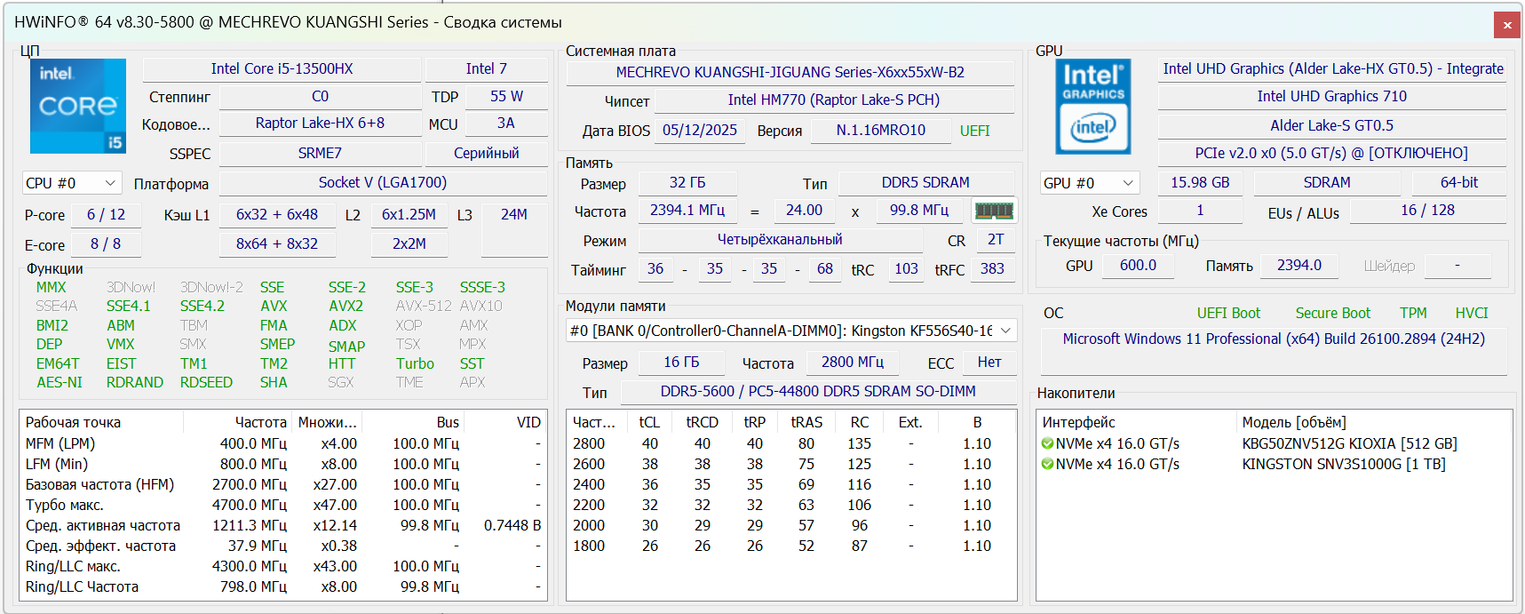This screenshot has width=1525, height=614.
Task: Click the Intel Graphics GPU logo
Action: [1092, 107]
